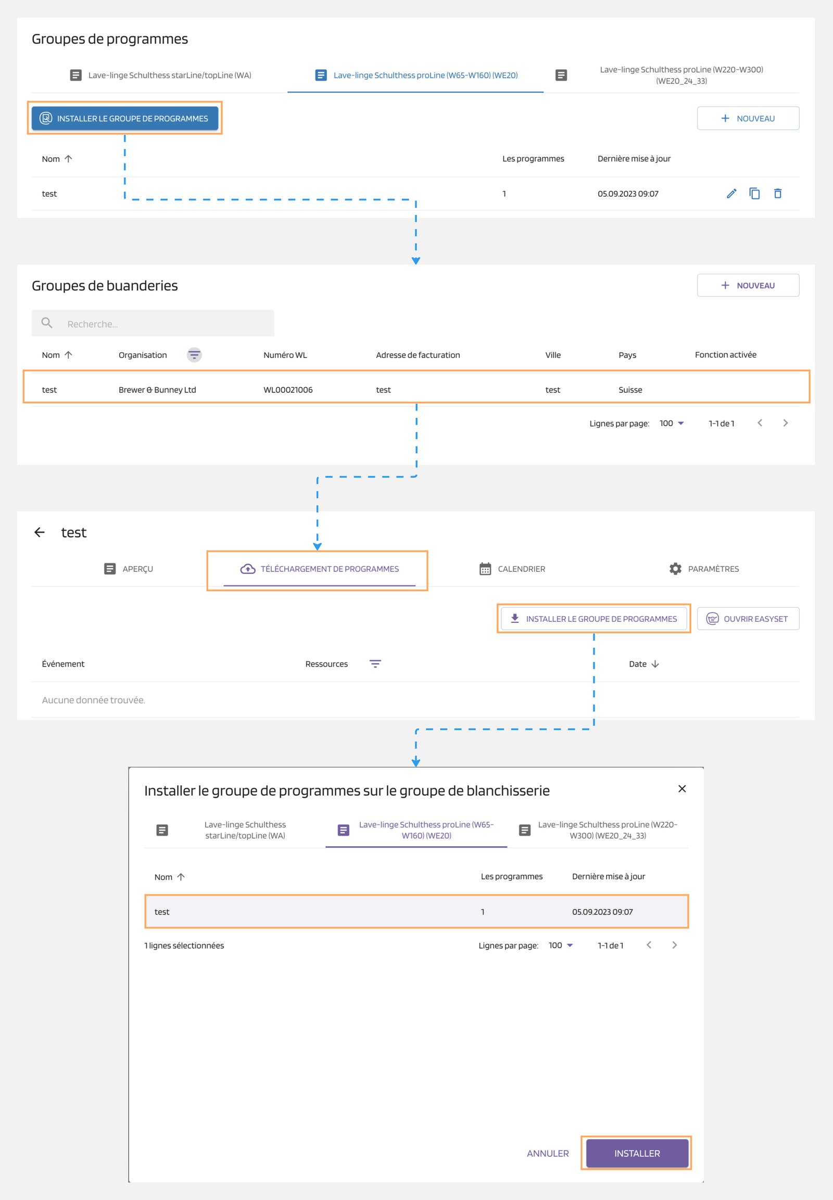Image resolution: width=833 pixels, height=1200 pixels.
Task: Click the Organisation column filter icon
Action: tap(194, 355)
